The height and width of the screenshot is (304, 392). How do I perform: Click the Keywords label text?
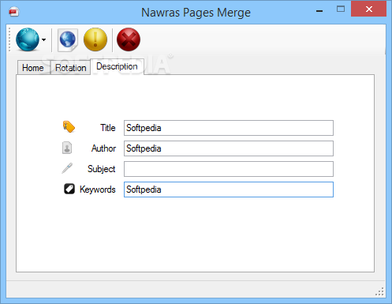[x=98, y=190]
